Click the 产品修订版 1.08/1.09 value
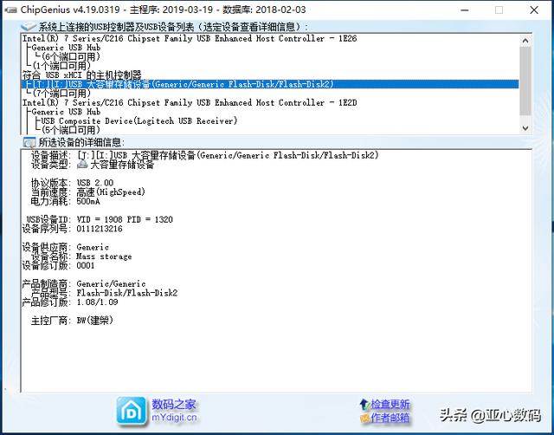Screen dimensions: 554x435 [97, 302]
